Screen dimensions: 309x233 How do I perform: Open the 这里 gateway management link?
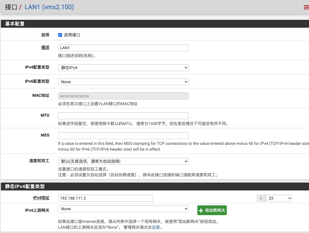(156, 227)
